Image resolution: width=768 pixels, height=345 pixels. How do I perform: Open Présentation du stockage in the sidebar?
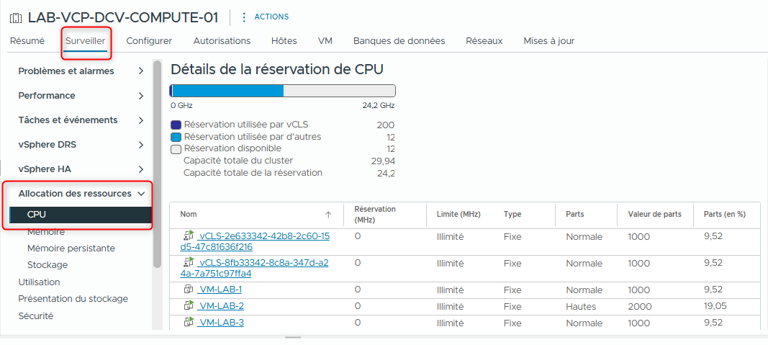tap(73, 298)
